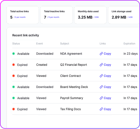Copy link text for Payroll Summary

[107, 98]
